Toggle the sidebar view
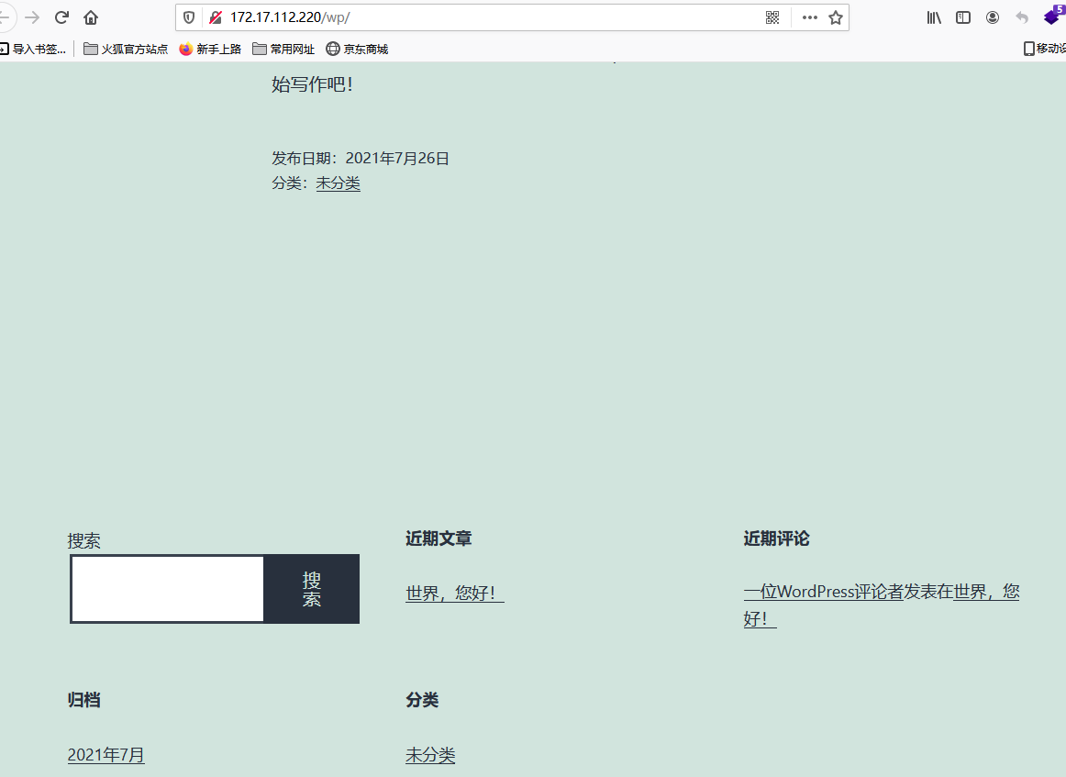Screen dimensions: 1066x777 [963, 17]
